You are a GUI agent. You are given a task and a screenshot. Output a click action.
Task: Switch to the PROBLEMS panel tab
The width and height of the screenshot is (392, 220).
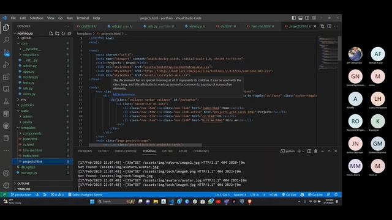(85, 151)
